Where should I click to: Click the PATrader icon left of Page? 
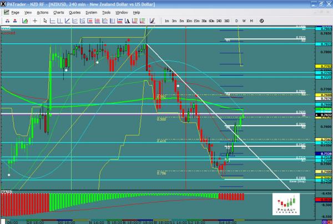point(5,12)
